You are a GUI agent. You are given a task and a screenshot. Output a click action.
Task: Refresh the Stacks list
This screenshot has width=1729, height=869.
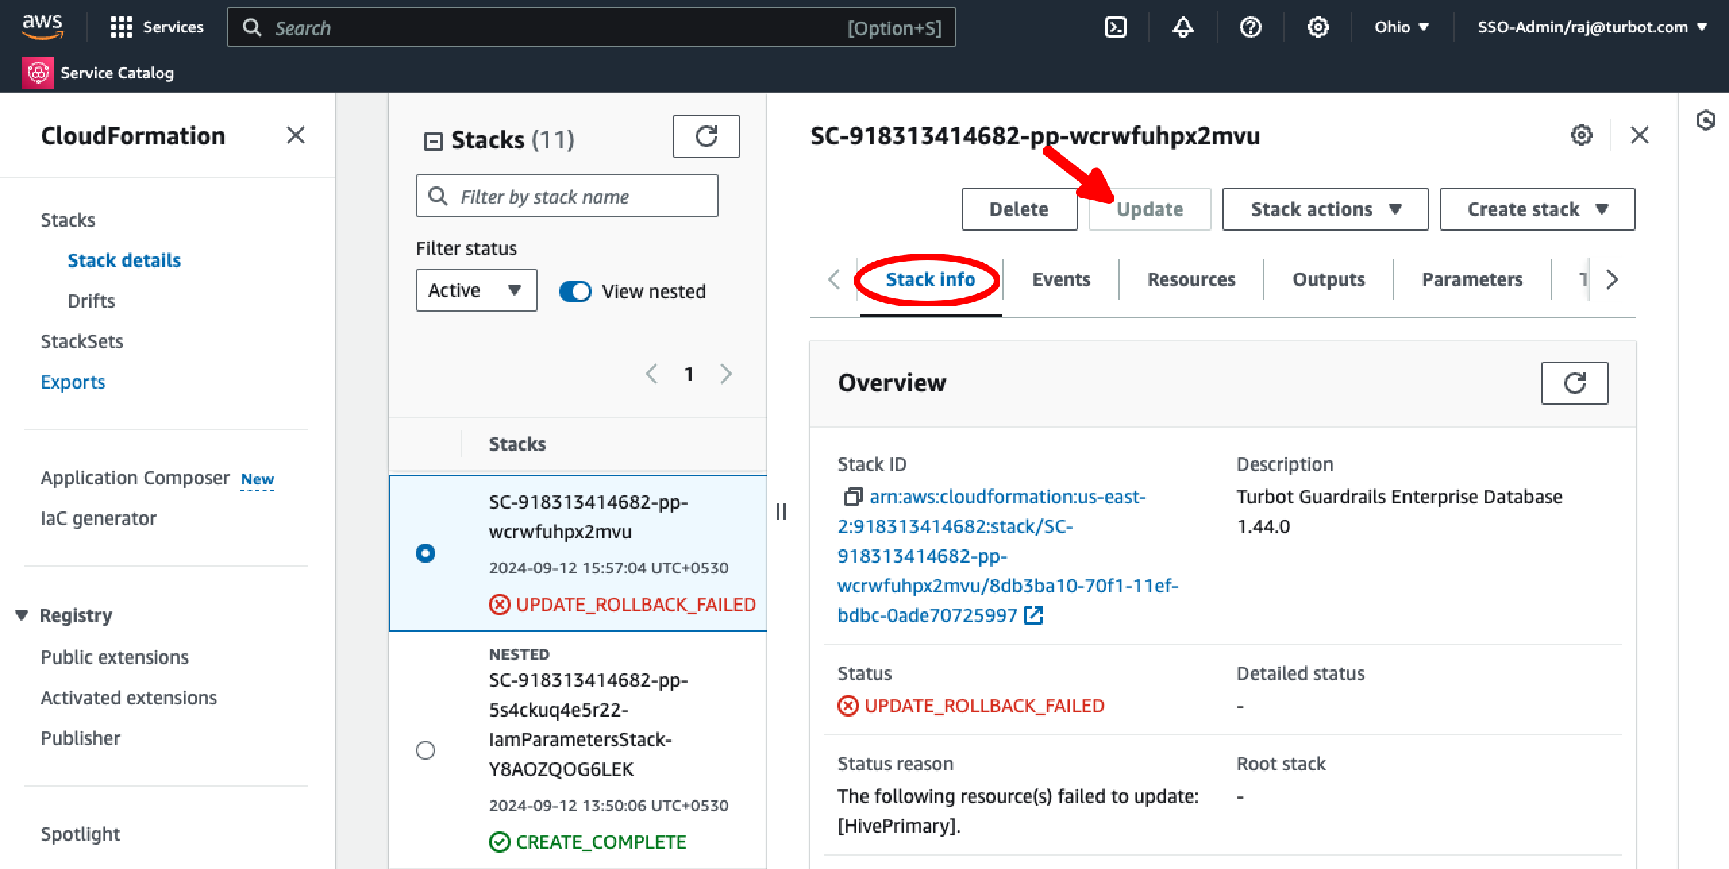[x=706, y=136]
